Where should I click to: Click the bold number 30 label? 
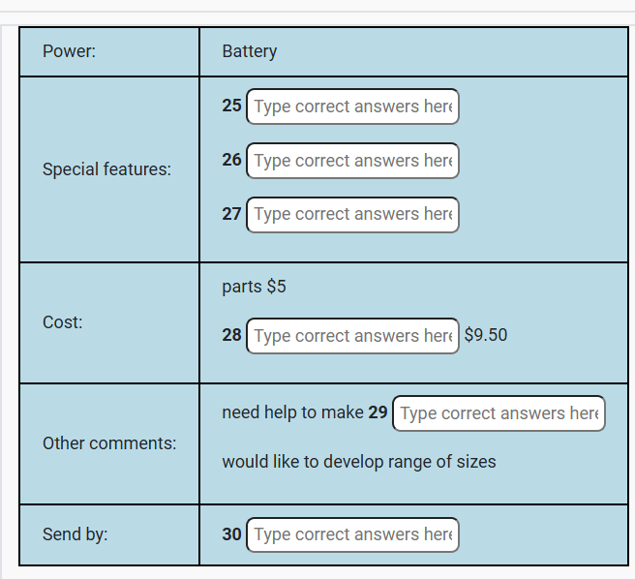pyautogui.click(x=231, y=533)
